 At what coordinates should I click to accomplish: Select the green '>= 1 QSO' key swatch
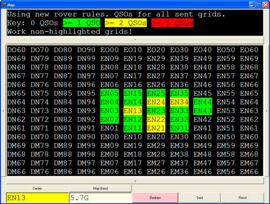pyautogui.click(x=82, y=23)
